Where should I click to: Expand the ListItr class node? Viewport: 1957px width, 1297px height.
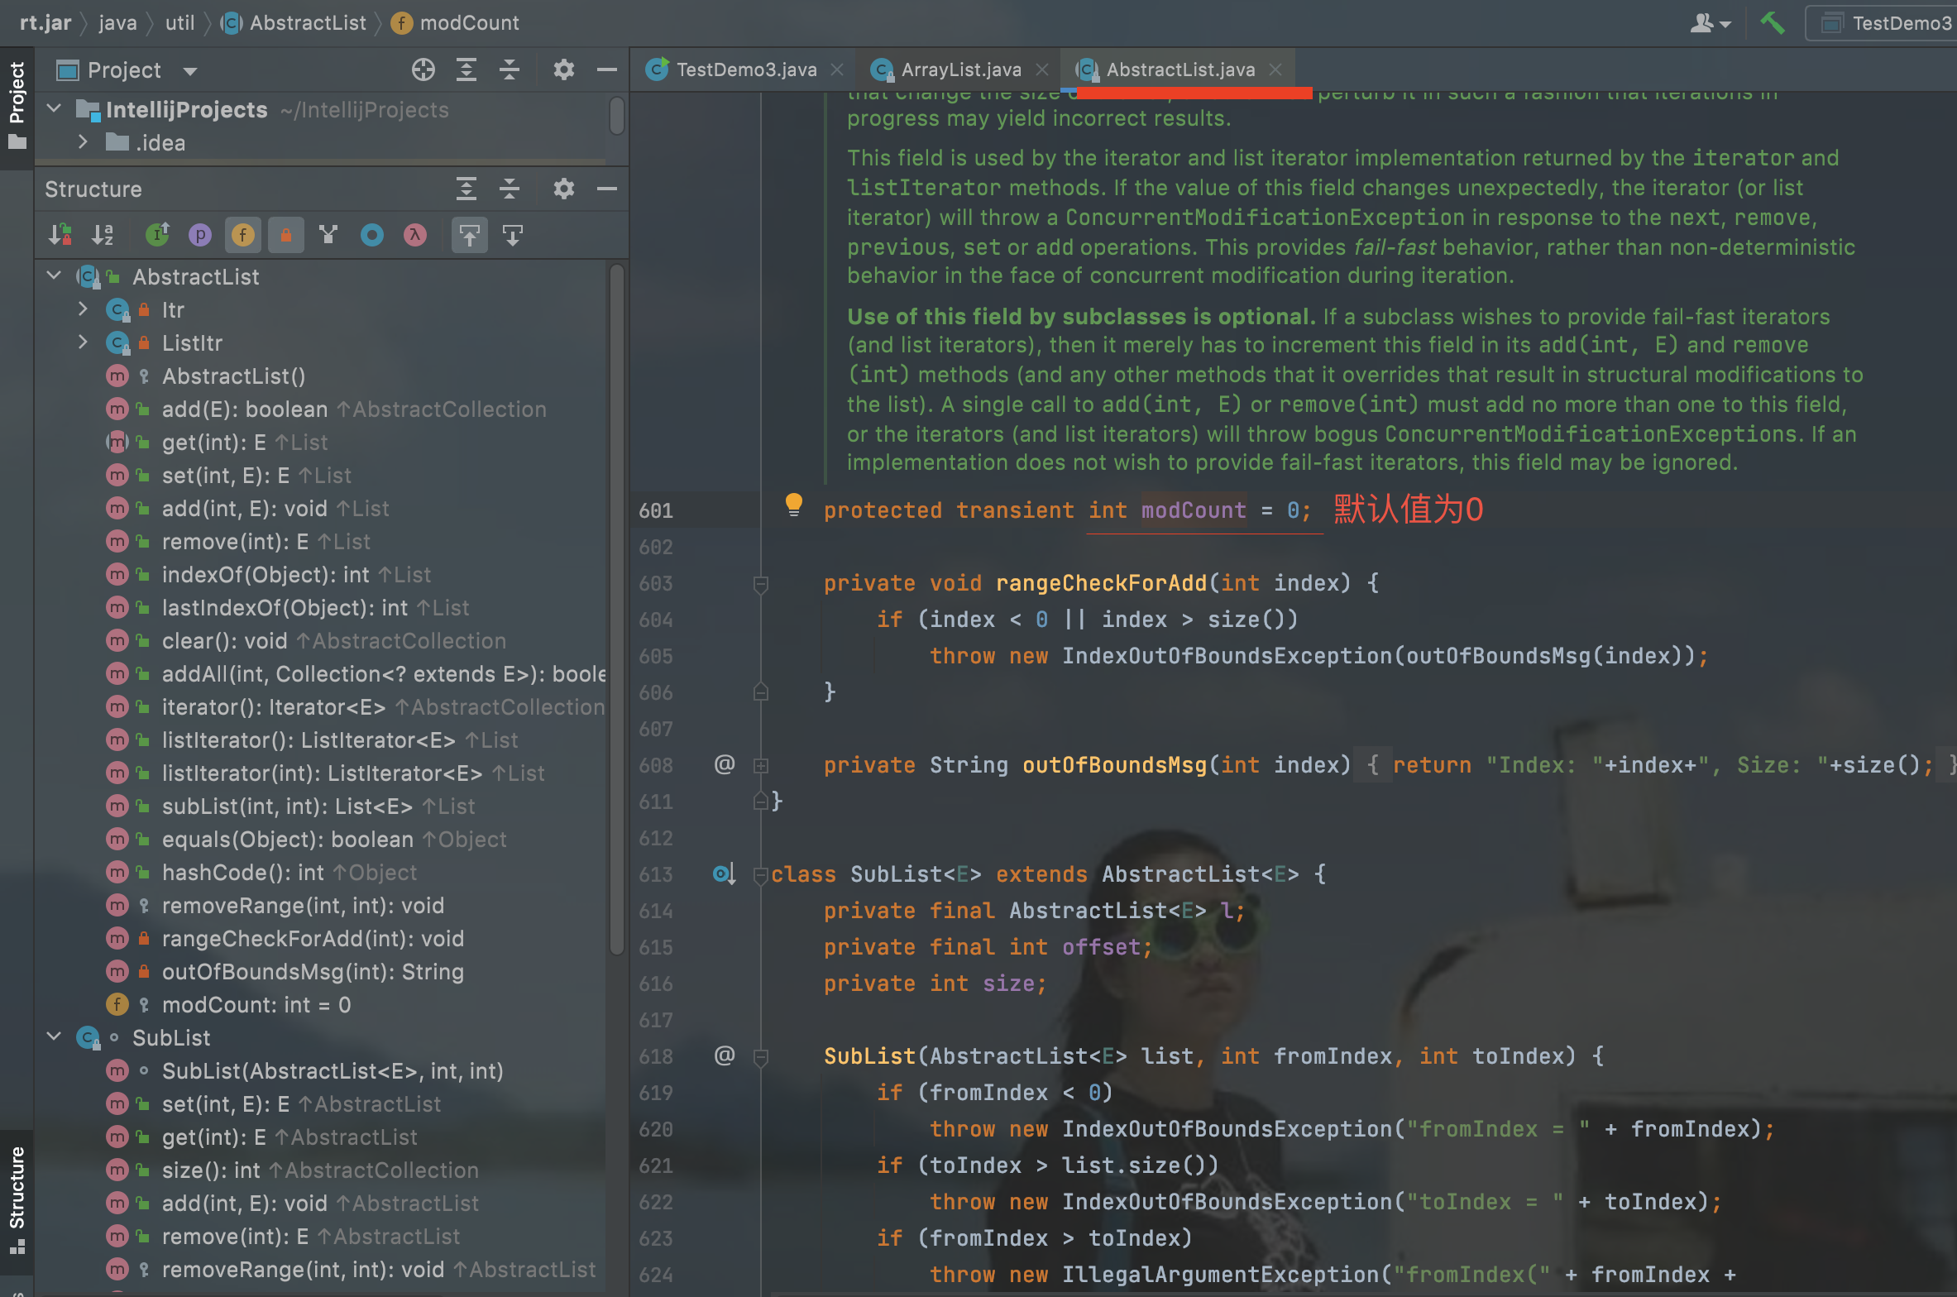pos(83,342)
